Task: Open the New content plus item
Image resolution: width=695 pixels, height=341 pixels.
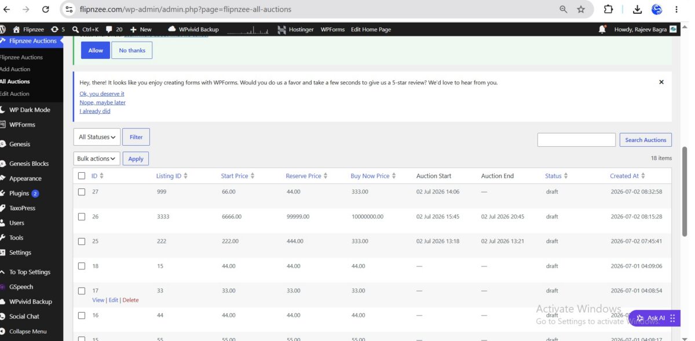Action: (x=141, y=29)
